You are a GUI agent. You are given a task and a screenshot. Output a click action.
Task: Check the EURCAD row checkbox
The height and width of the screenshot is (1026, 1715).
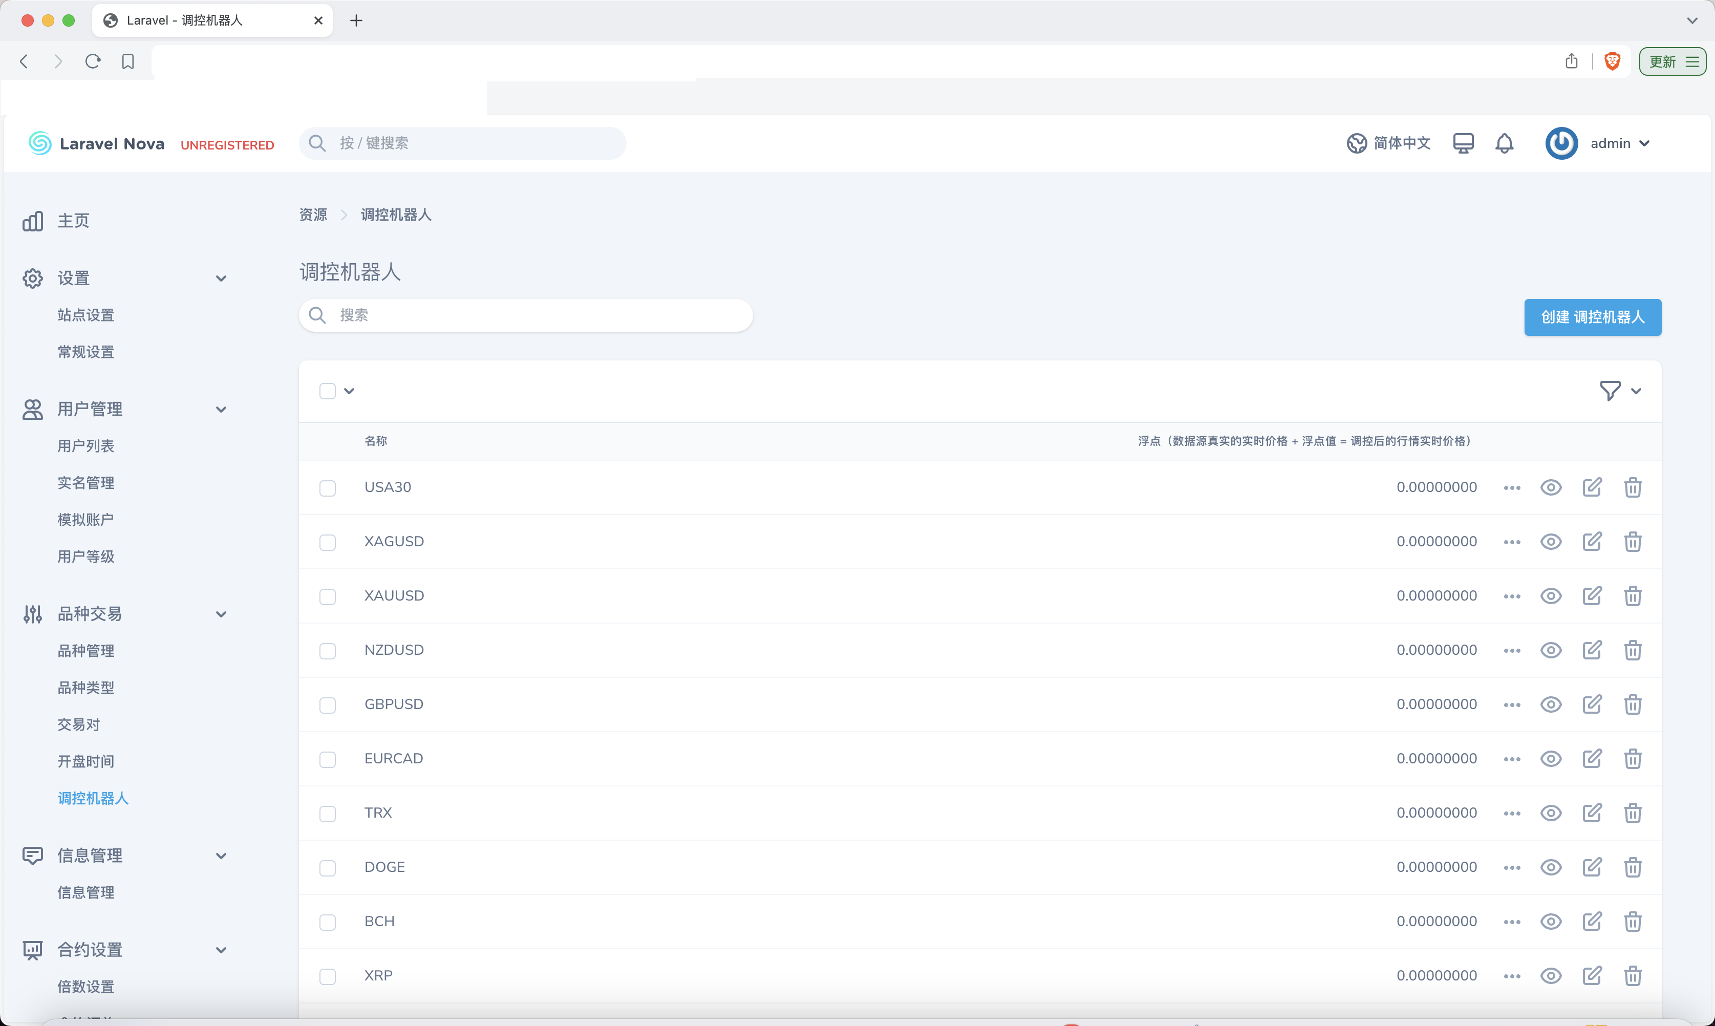tap(328, 759)
